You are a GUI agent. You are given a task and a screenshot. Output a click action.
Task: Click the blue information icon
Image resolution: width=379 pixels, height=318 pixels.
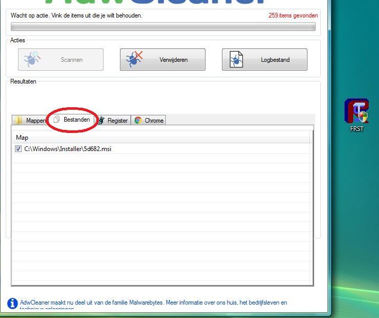12,304
